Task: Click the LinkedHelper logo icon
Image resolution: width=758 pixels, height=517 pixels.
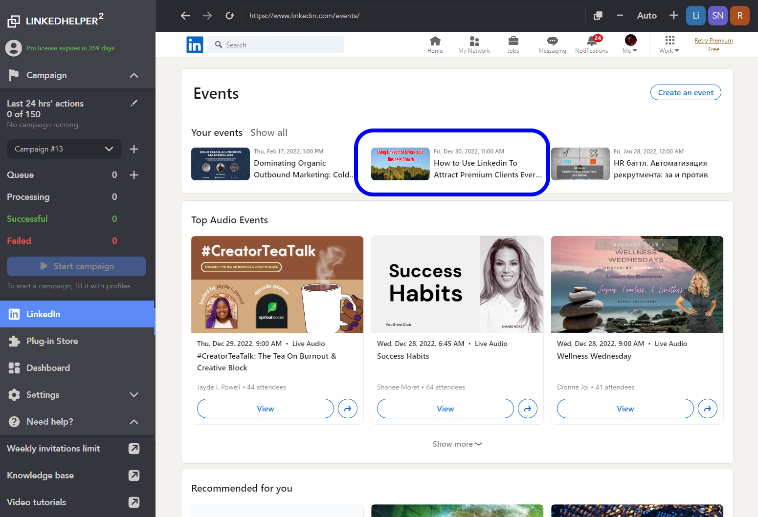Action: [14, 21]
